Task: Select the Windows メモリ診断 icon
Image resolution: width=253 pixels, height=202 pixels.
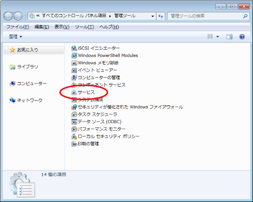Action: pos(74,63)
